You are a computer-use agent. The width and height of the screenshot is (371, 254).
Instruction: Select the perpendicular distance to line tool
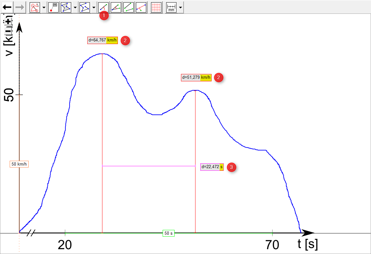tap(141, 7)
